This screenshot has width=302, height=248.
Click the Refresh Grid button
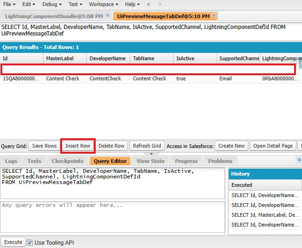[x=147, y=146]
